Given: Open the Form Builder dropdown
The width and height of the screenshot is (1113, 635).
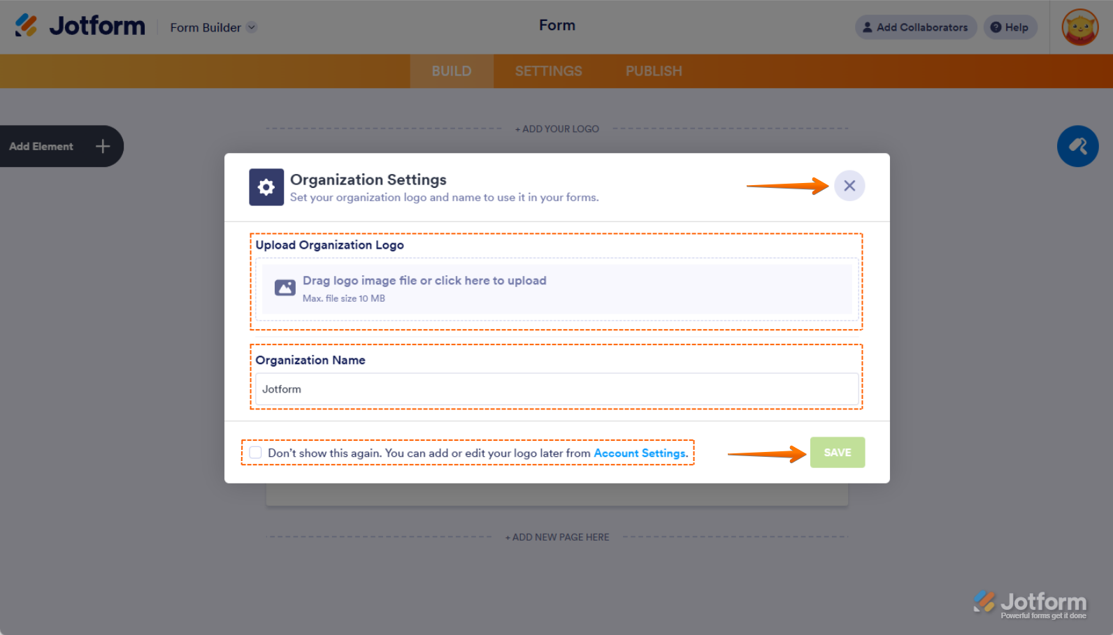Looking at the screenshot, I should click(213, 27).
